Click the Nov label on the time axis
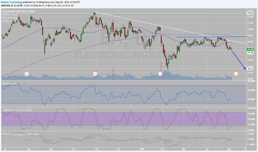Image resolution: width=258 pixels, height=152 pixels. tap(97, 149)
